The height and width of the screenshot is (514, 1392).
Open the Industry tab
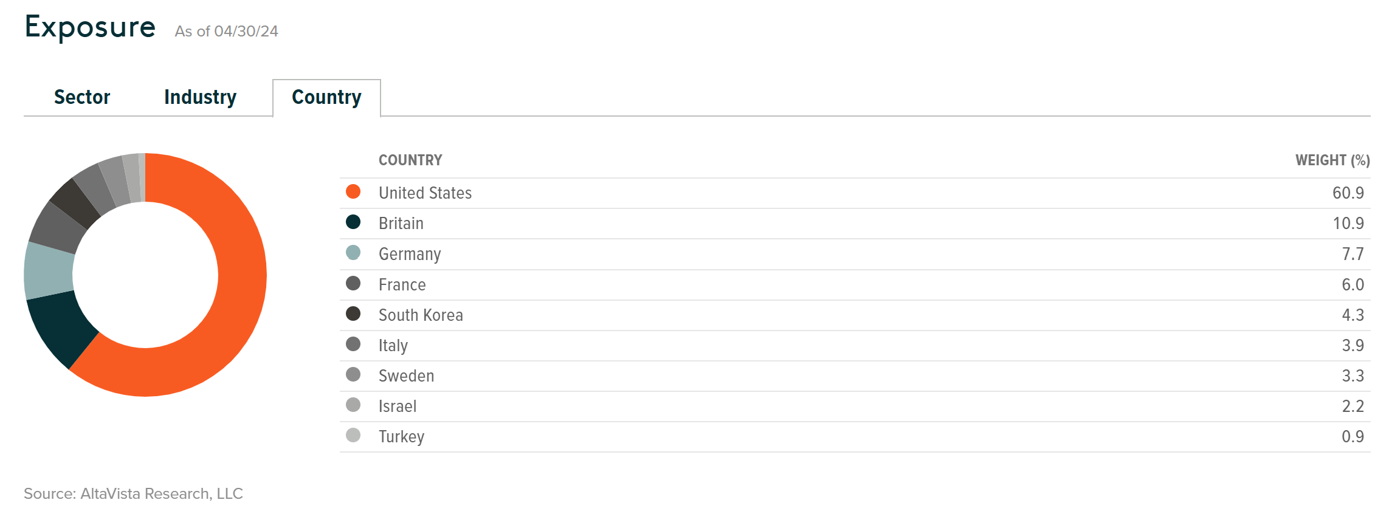point(200,97)
